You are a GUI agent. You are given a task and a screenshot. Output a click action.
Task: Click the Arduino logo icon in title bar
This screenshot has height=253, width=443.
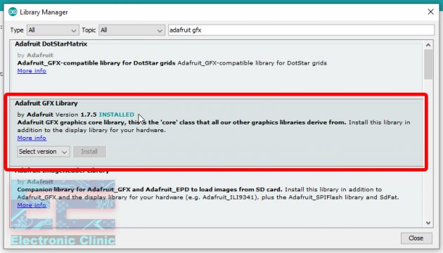pos(13,12)
